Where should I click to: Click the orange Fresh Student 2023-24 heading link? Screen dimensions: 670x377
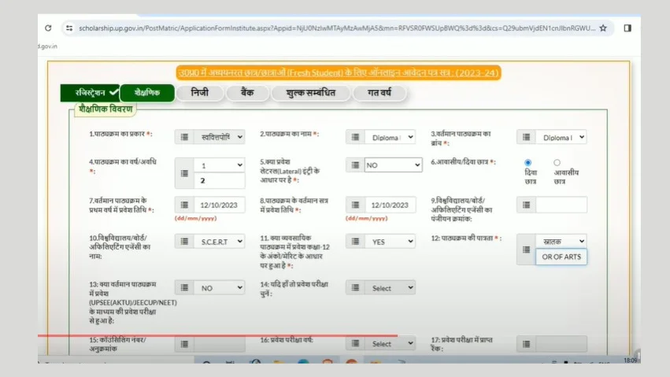339,72
